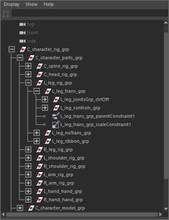169x220 pixels.
Task: Click the horizontal scrollbar thumb
Action: 82,215
